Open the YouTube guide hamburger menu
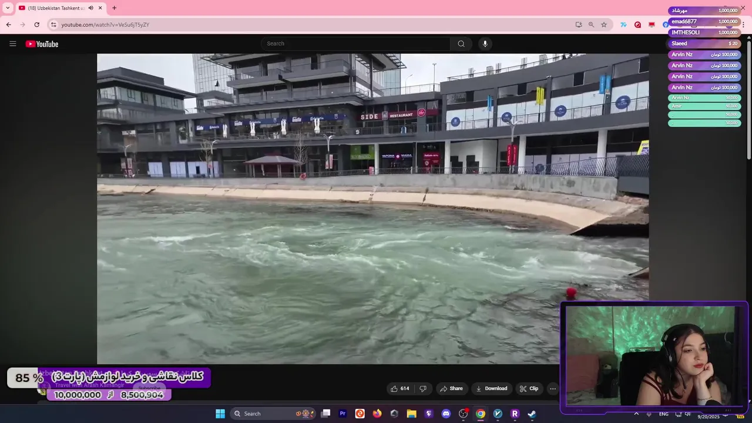The width and height of the screenshot is (752, 423). coord(12,43)
